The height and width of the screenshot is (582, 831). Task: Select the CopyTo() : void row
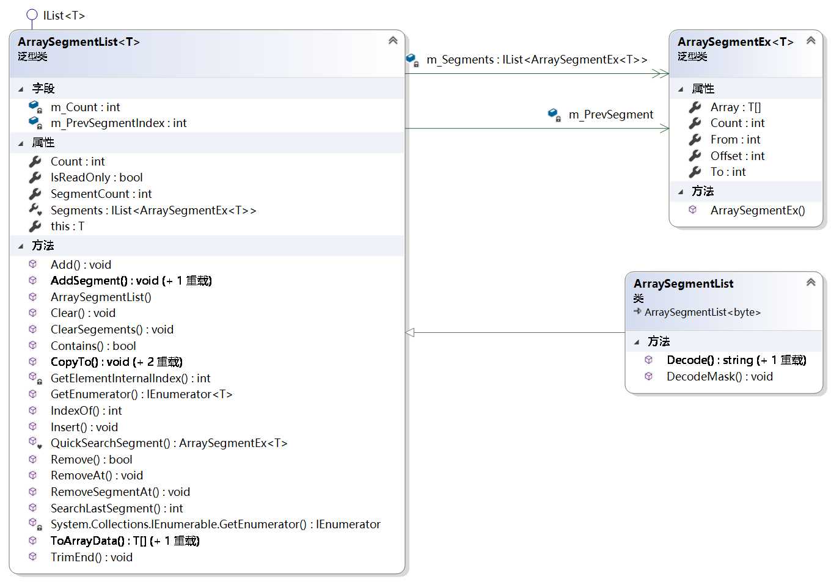click(x=117, y=362)
